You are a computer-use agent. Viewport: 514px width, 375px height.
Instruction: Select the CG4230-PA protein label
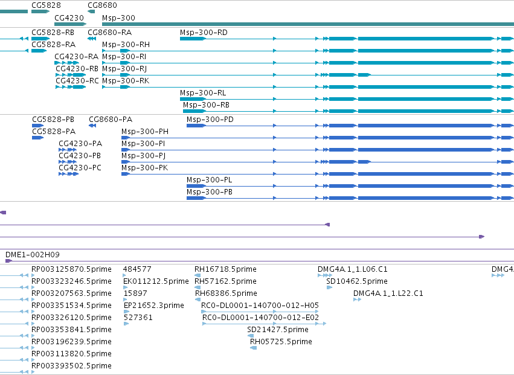pos(80,144)
